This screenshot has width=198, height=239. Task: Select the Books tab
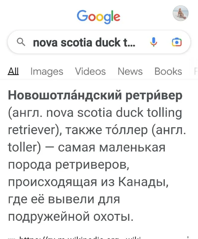click(168, 71)
